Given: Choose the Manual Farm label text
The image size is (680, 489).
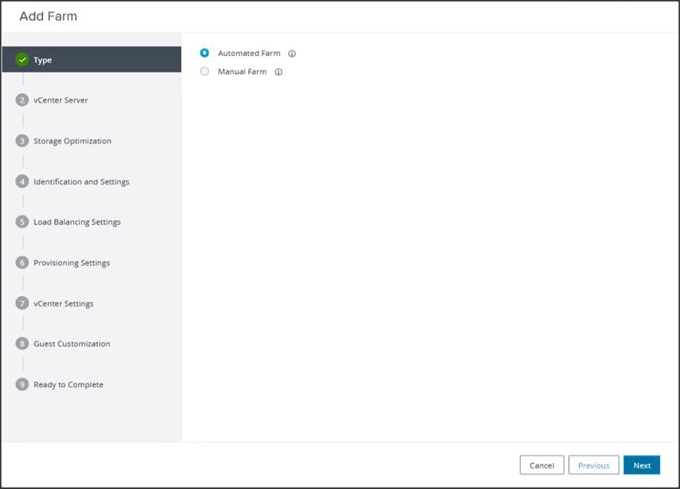Looking at the screenshot, I should click(242, 72).
